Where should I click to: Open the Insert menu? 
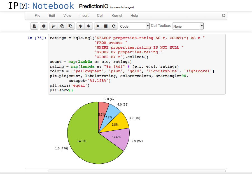(x=84, y=16)
